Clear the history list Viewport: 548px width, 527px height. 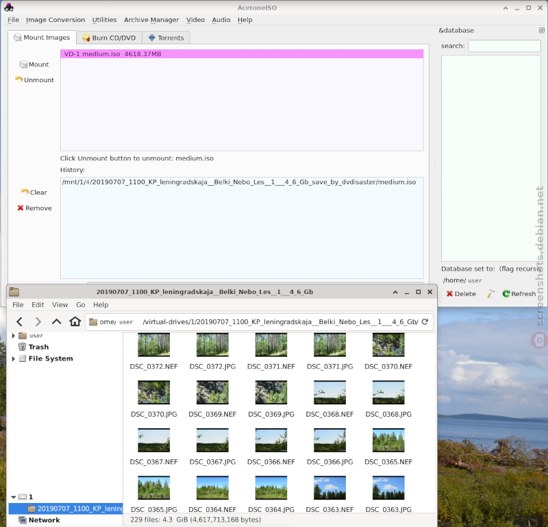(34, 193)
